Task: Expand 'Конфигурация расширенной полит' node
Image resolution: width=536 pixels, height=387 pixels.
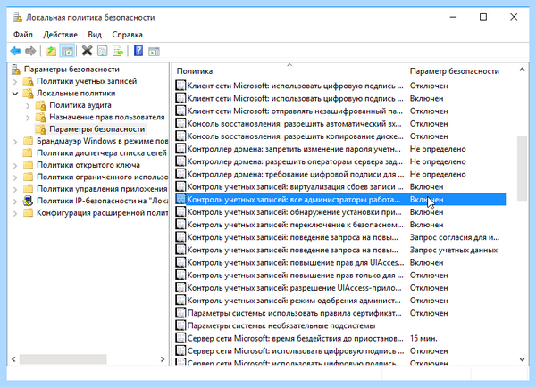Action: [x=15, y=213]
